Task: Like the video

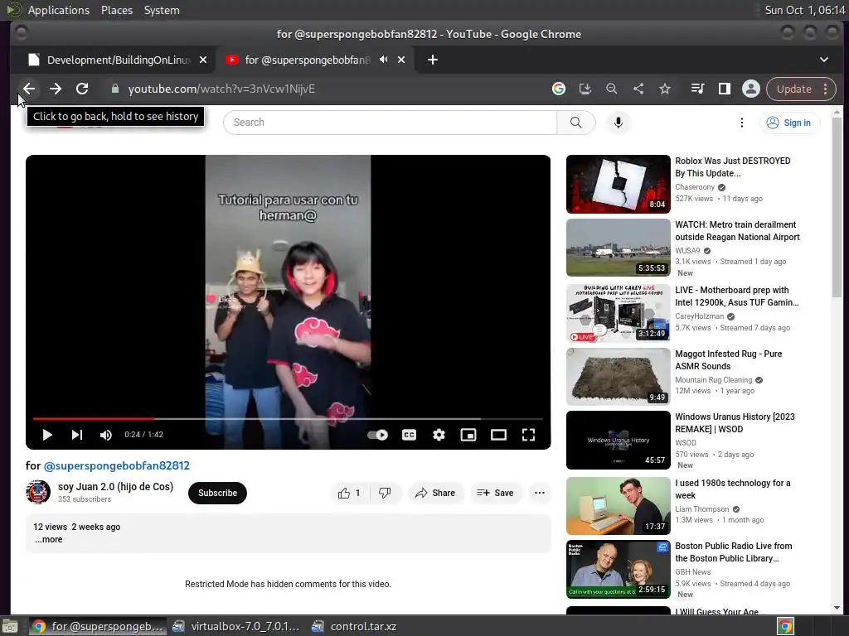Action: [x=349, y=494]
